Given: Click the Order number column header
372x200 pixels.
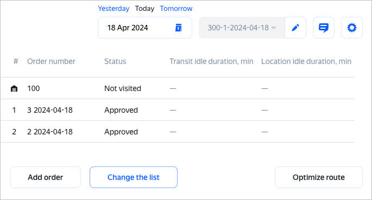Looking at the screenshot, I should [51, 61].
